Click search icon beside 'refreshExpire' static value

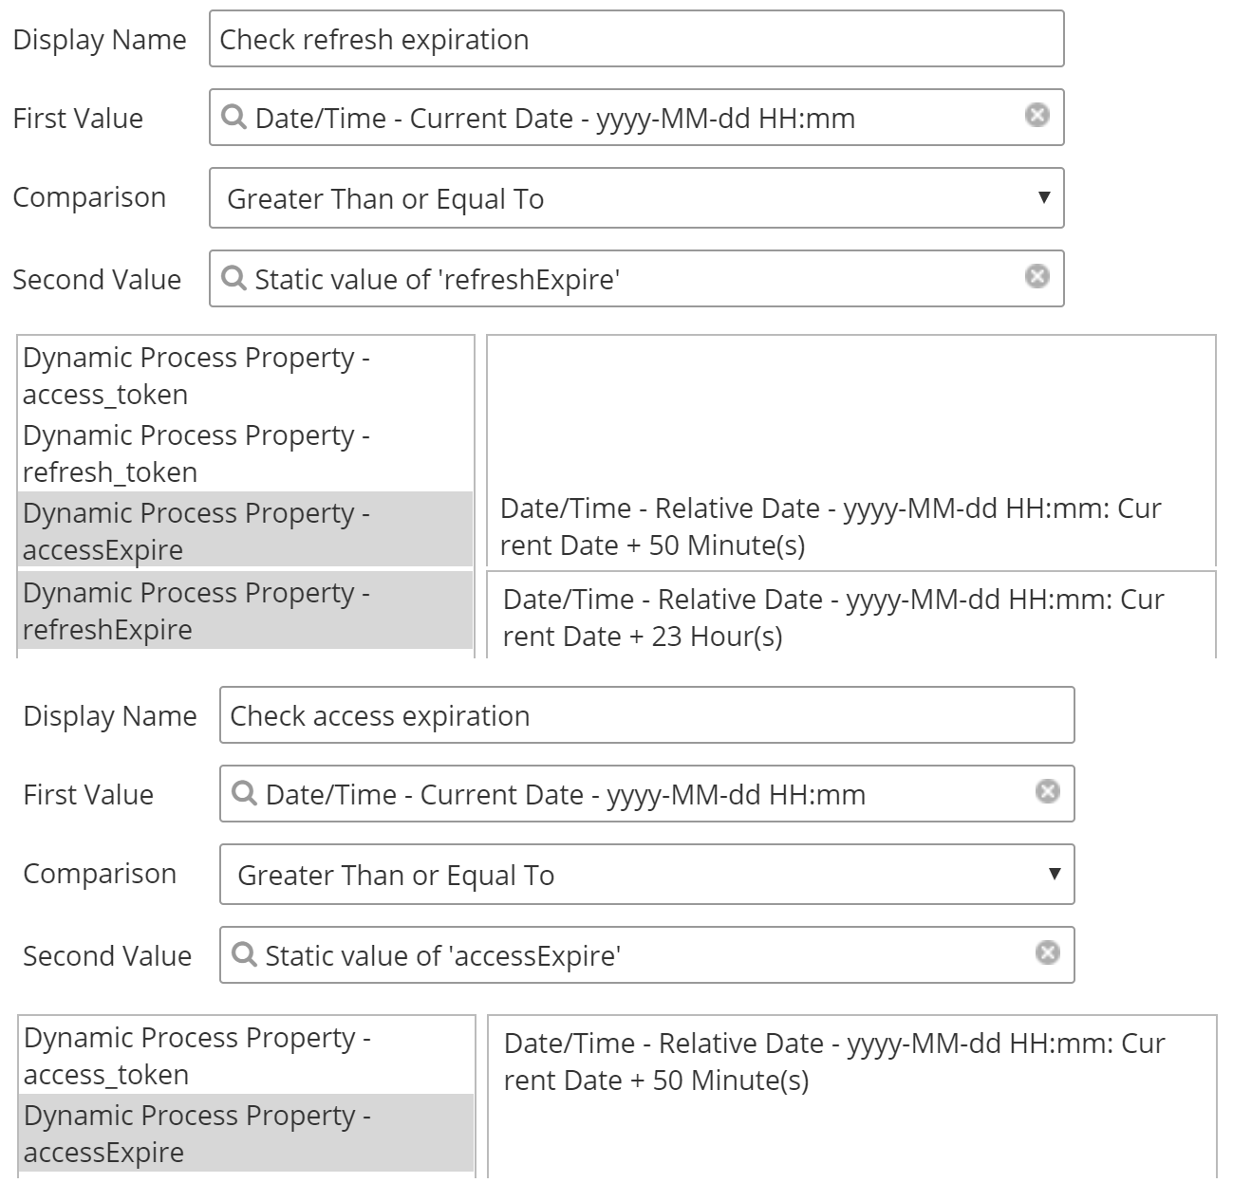click(234, 277)
